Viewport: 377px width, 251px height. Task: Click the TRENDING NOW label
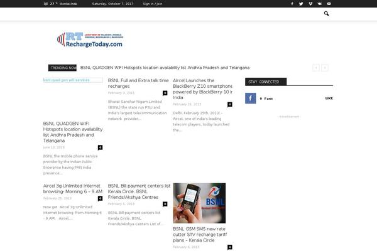(x=62, y=68)
